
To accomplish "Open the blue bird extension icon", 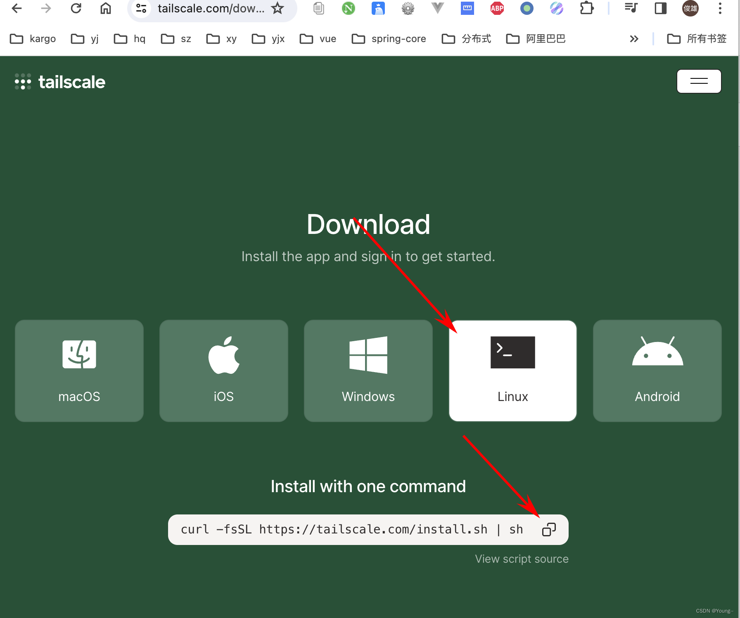I will [378, 8].
